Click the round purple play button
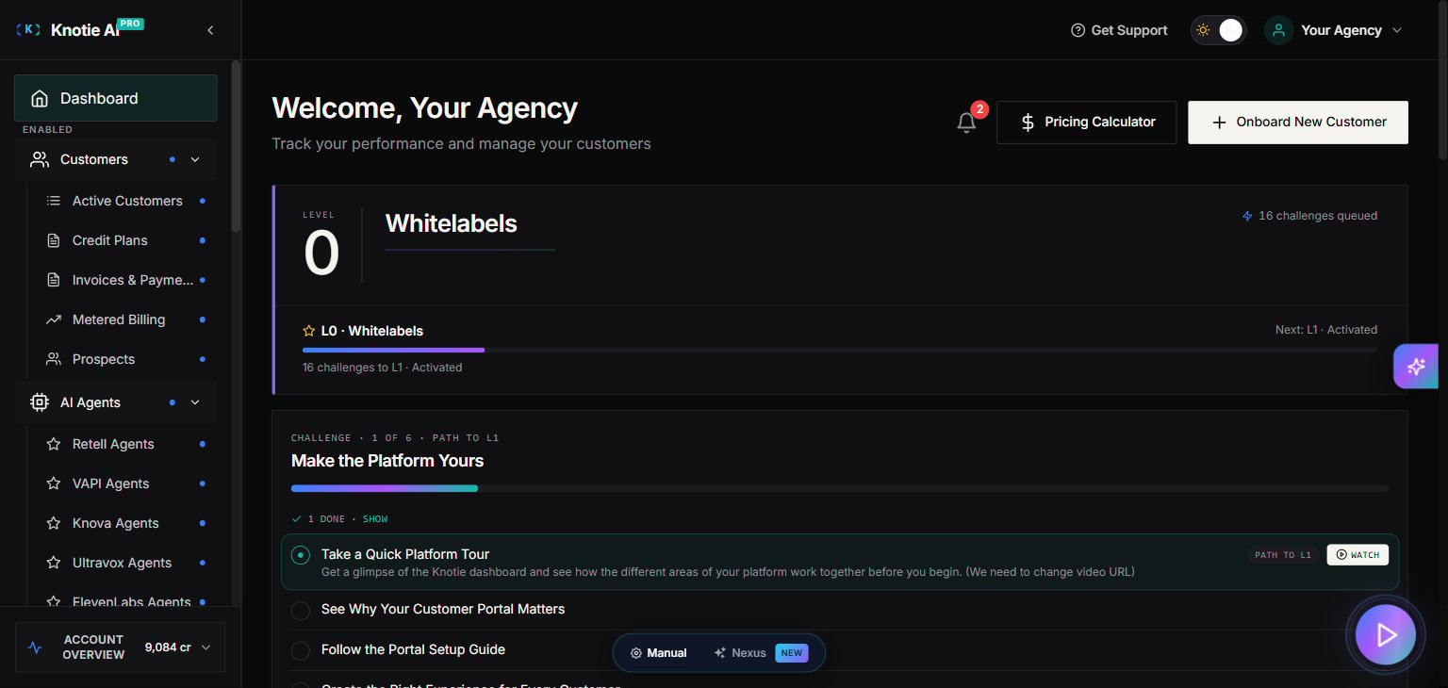The height and width of the screenshot is (688, 1448). point(1386,635)
